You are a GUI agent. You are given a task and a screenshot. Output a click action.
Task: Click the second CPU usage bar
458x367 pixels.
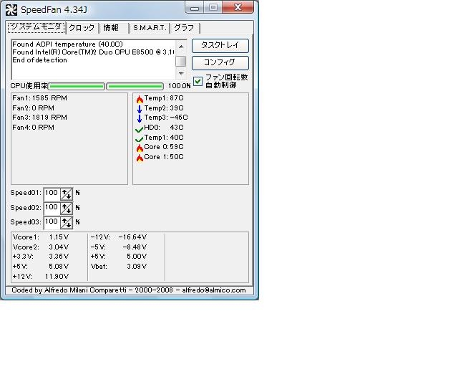[x=135, y=86]
